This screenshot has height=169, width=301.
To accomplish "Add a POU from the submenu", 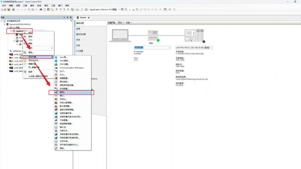I will 62,74.
